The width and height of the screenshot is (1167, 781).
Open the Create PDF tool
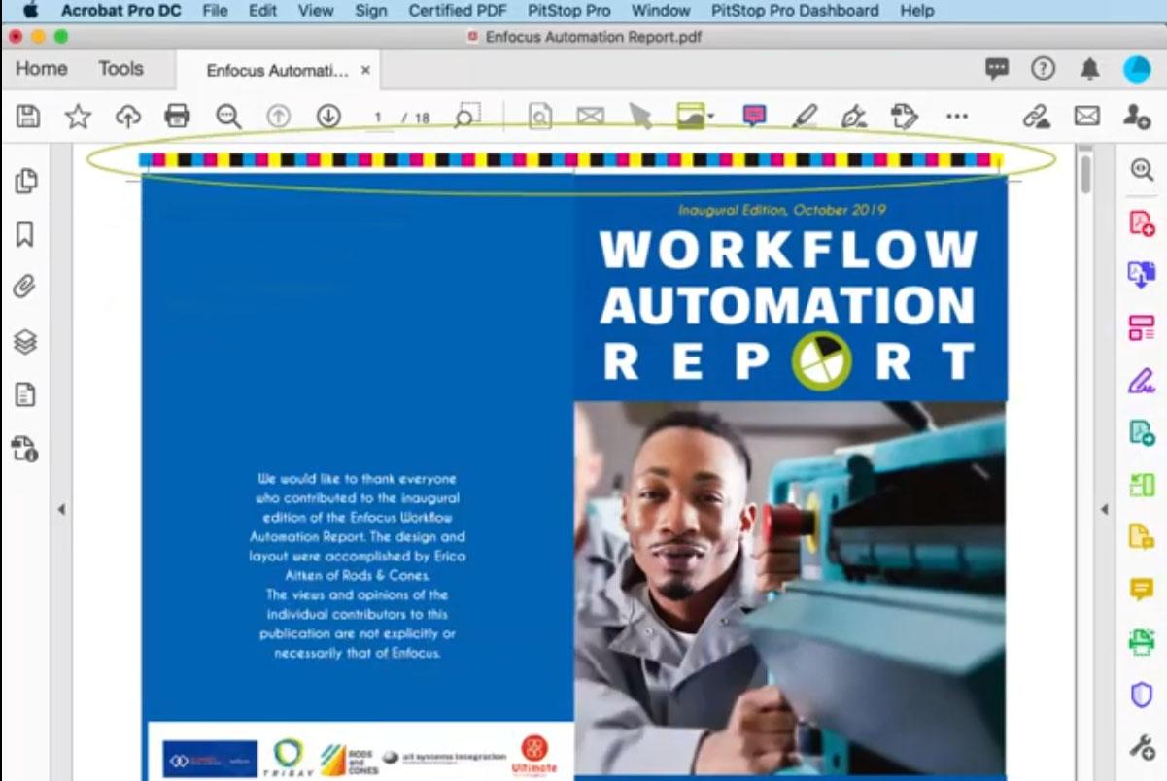coord(1141,222)
